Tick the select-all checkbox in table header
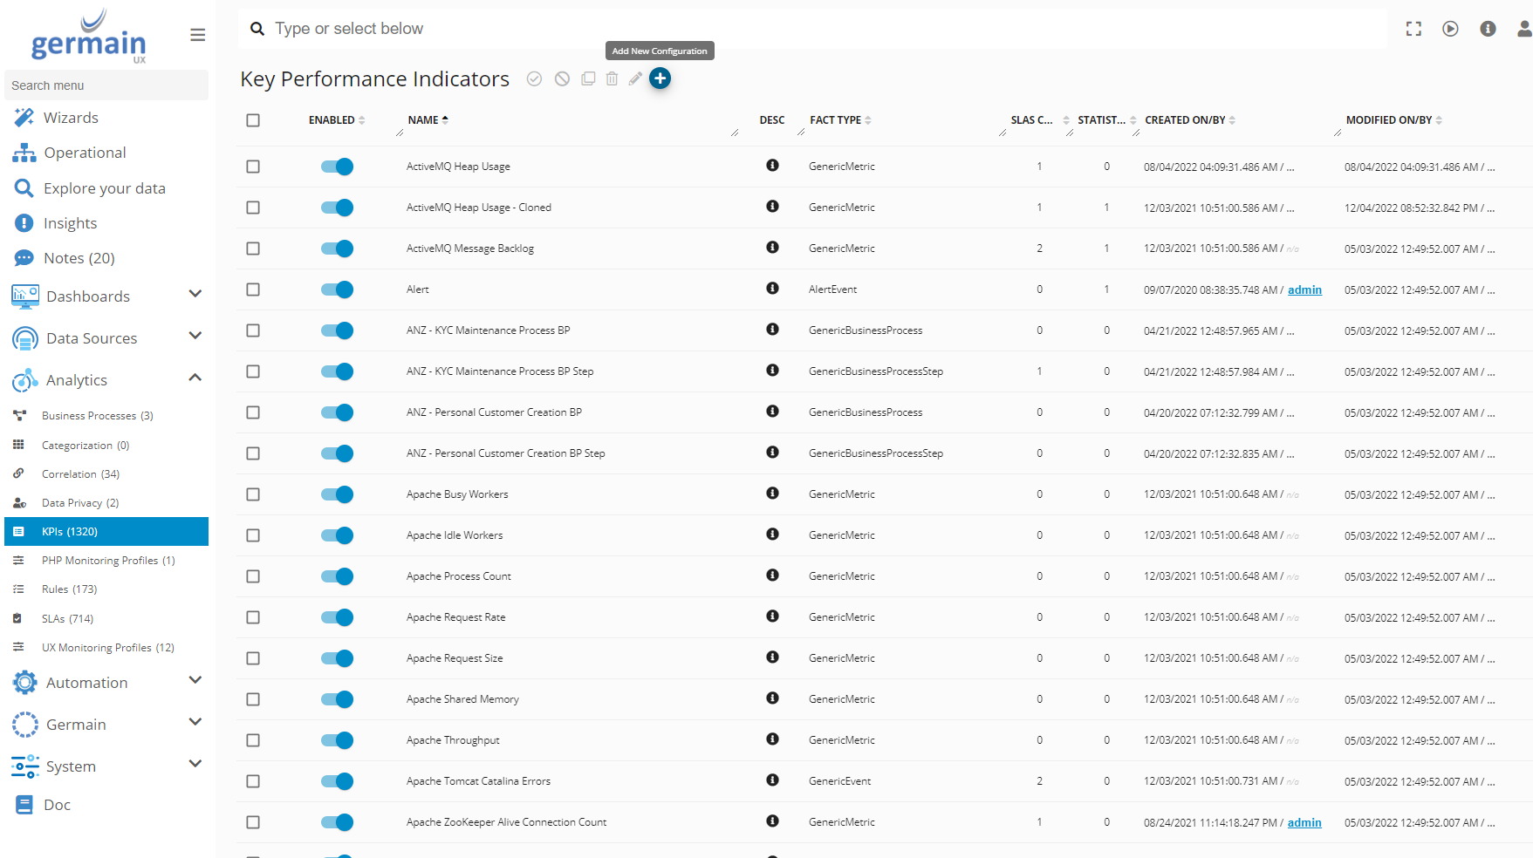 (x=253, y=120)
